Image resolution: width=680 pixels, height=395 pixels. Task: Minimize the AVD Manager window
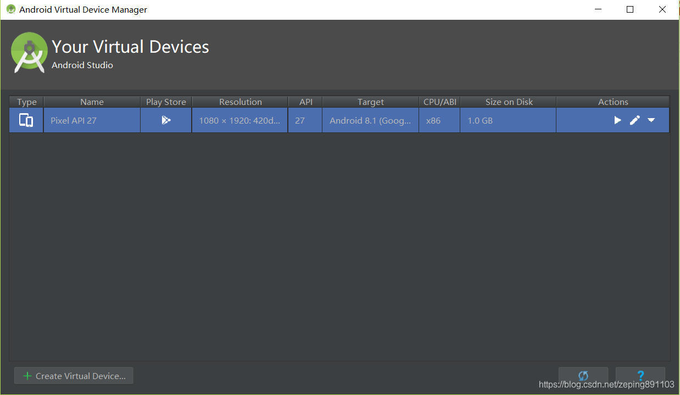pyautogui.click(x=598, y=9)
